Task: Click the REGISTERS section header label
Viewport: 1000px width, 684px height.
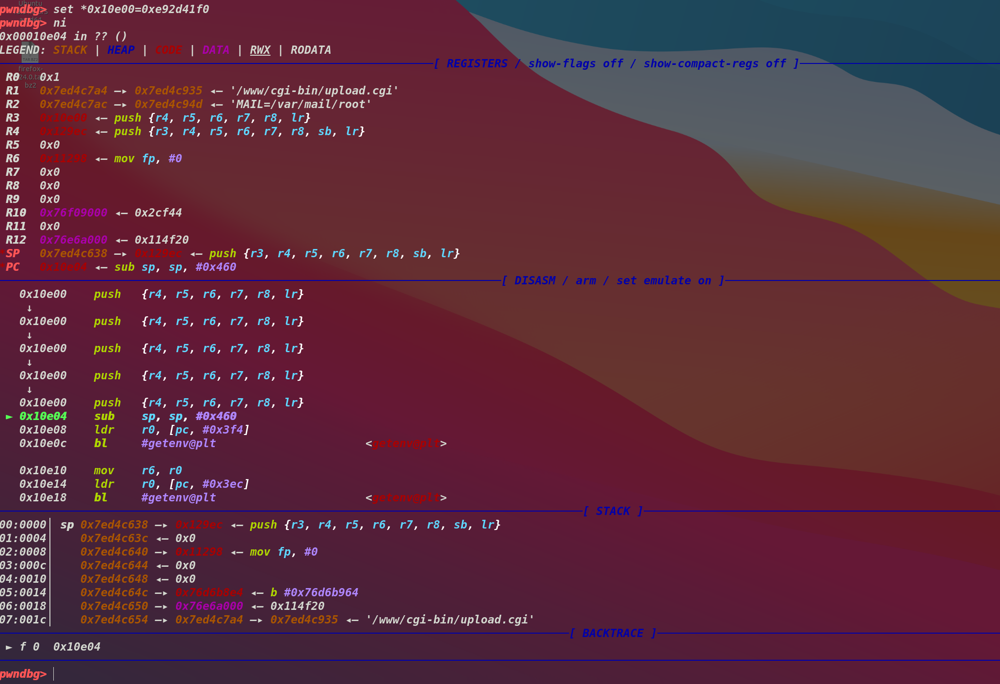Action: pos(477,64)
